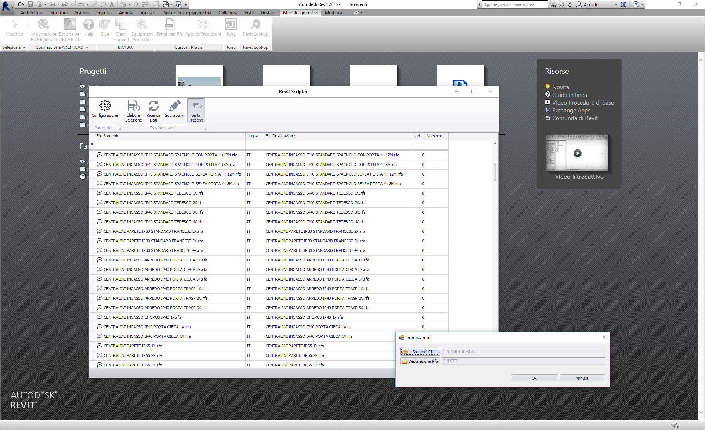705x430 pixels.
Task: Expand the Seleziona panel dropdown
Action: tap(24, 47)
